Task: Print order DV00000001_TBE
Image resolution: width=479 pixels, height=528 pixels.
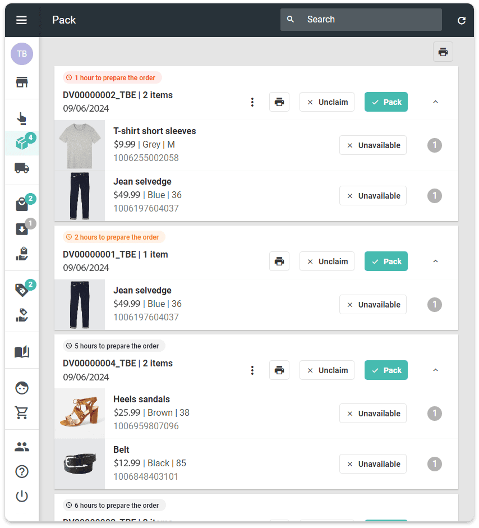Action: click(x=279, y=261)
